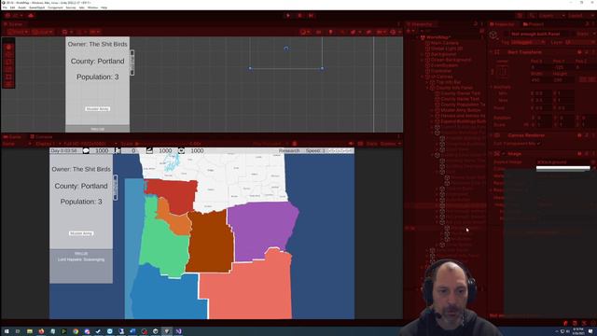Expand Top Info Bar in Hierarchy
Screen dimensions: 597x336
pyautogui.click(x=427, y=82)
